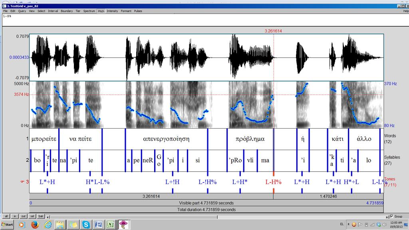Select the syllable interval 'neR'

(x=148, y=161)
